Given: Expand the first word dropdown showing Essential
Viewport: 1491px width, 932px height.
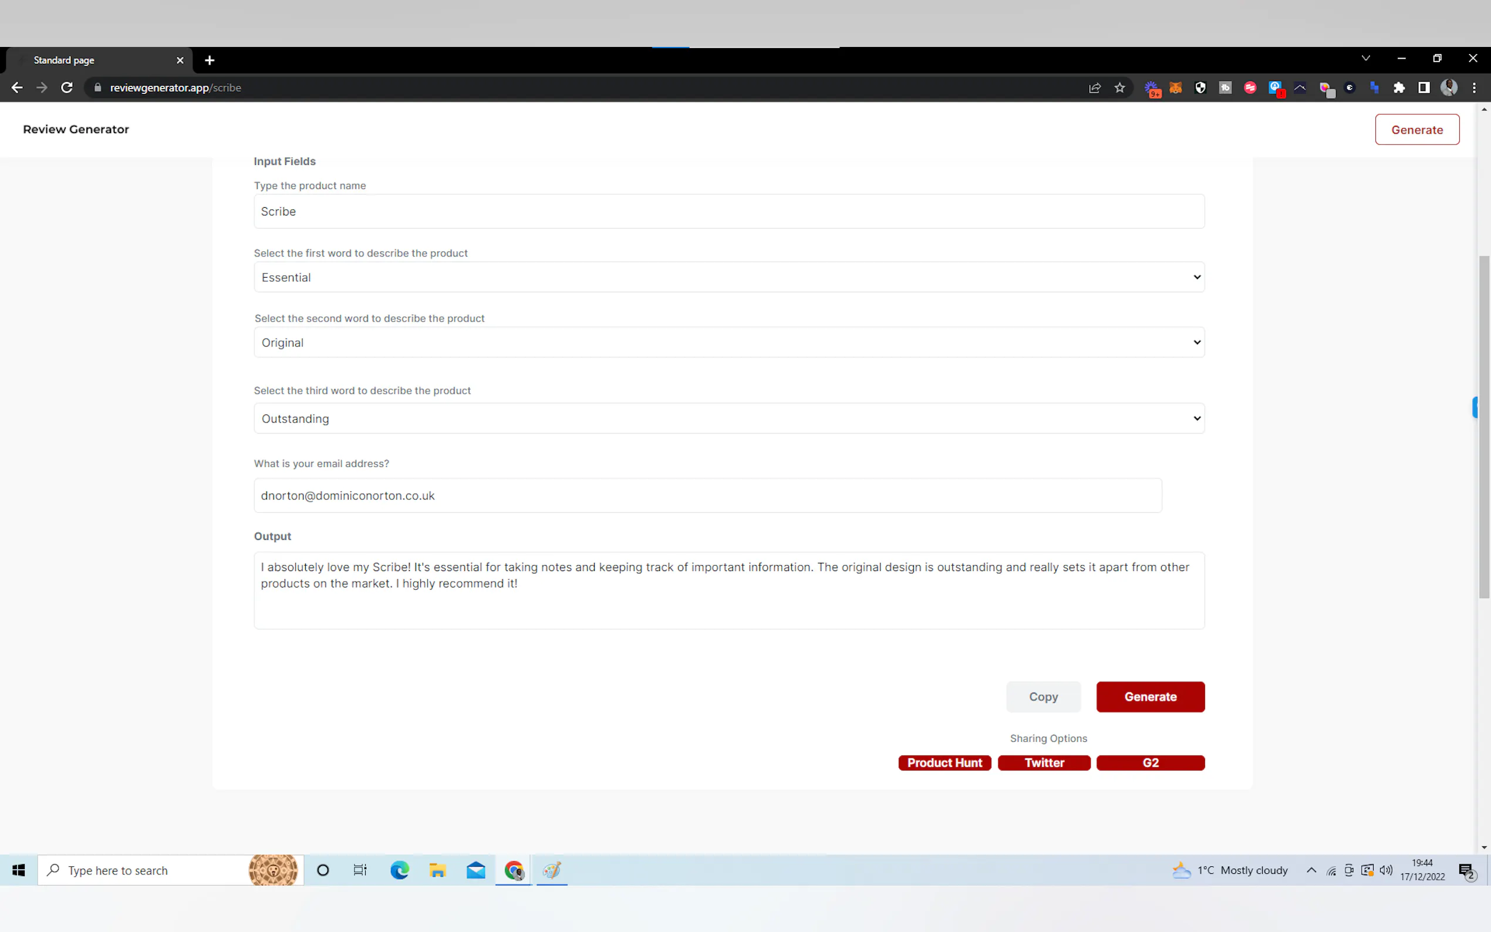Looking at the screenshot, I should click(x=728, y=278).
